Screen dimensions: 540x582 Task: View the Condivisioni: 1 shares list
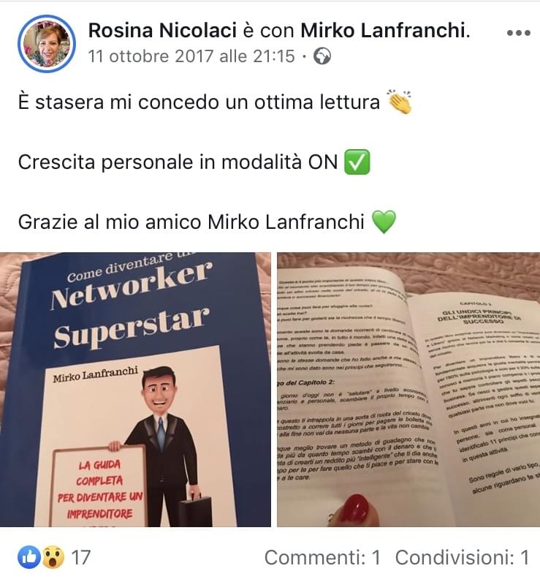coord(462,557)
